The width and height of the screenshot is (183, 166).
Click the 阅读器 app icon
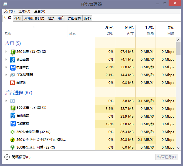point(12,83)
